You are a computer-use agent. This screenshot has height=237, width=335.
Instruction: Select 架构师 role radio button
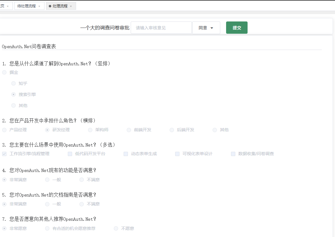pos(90,130)
